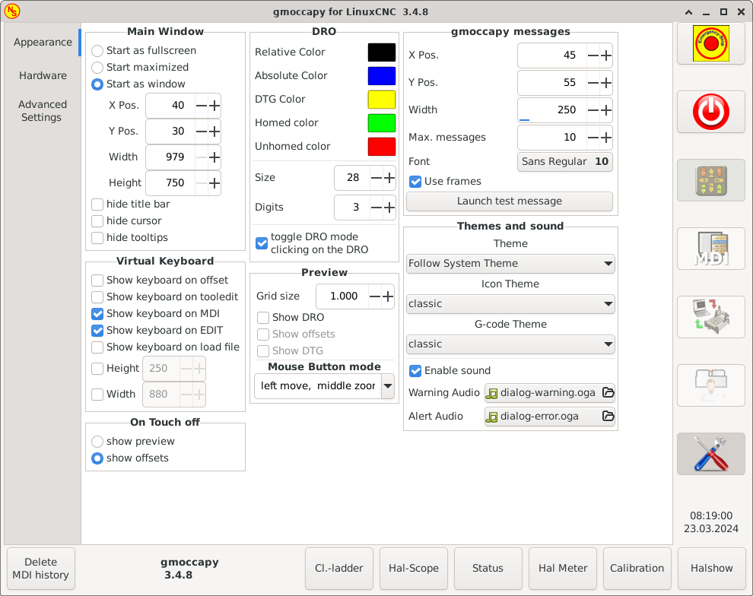Switch to manual jog mode icon
This screenshot has width=753, height=596.
[x=711, y=180]
